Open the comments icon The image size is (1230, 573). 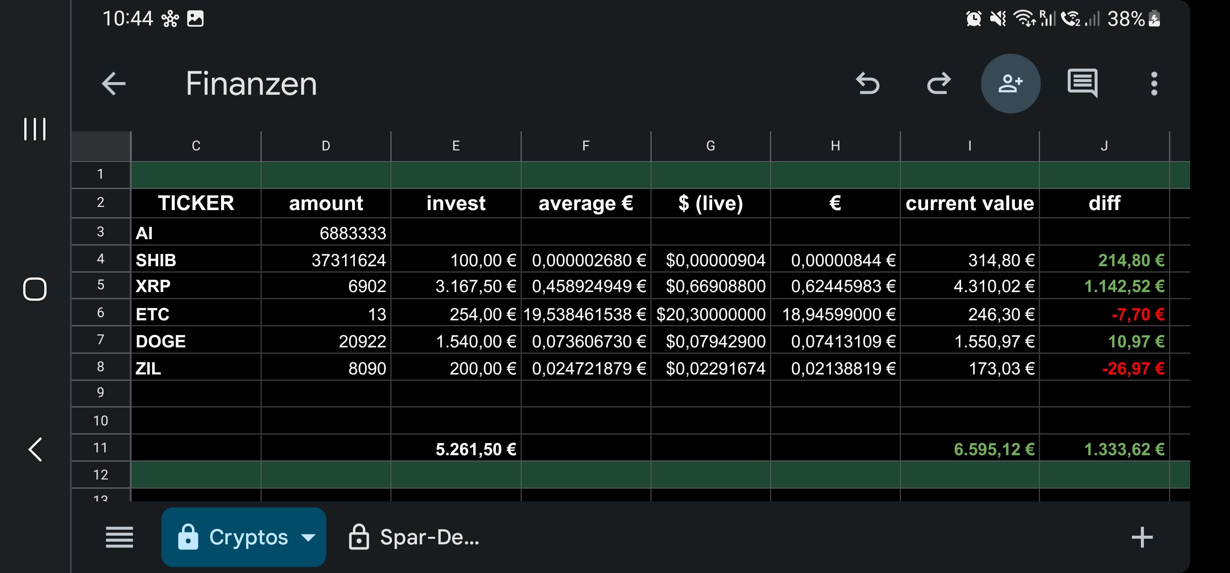coord(1083,84)
